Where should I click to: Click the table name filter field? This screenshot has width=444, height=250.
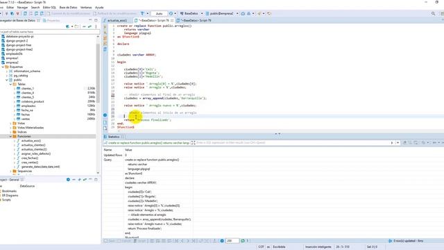[49, 32]
